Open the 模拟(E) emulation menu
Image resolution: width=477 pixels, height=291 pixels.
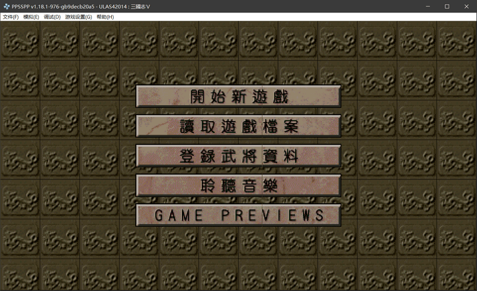pos(31,17)
